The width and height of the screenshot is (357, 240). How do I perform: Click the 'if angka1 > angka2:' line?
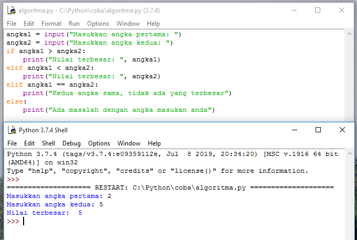click(46, 51)
